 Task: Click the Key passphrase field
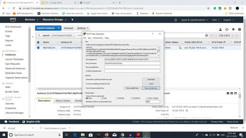[x=132, y=67]
